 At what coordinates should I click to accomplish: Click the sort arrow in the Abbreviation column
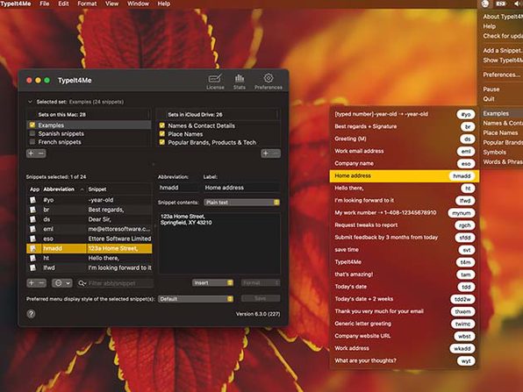point(82,189)
